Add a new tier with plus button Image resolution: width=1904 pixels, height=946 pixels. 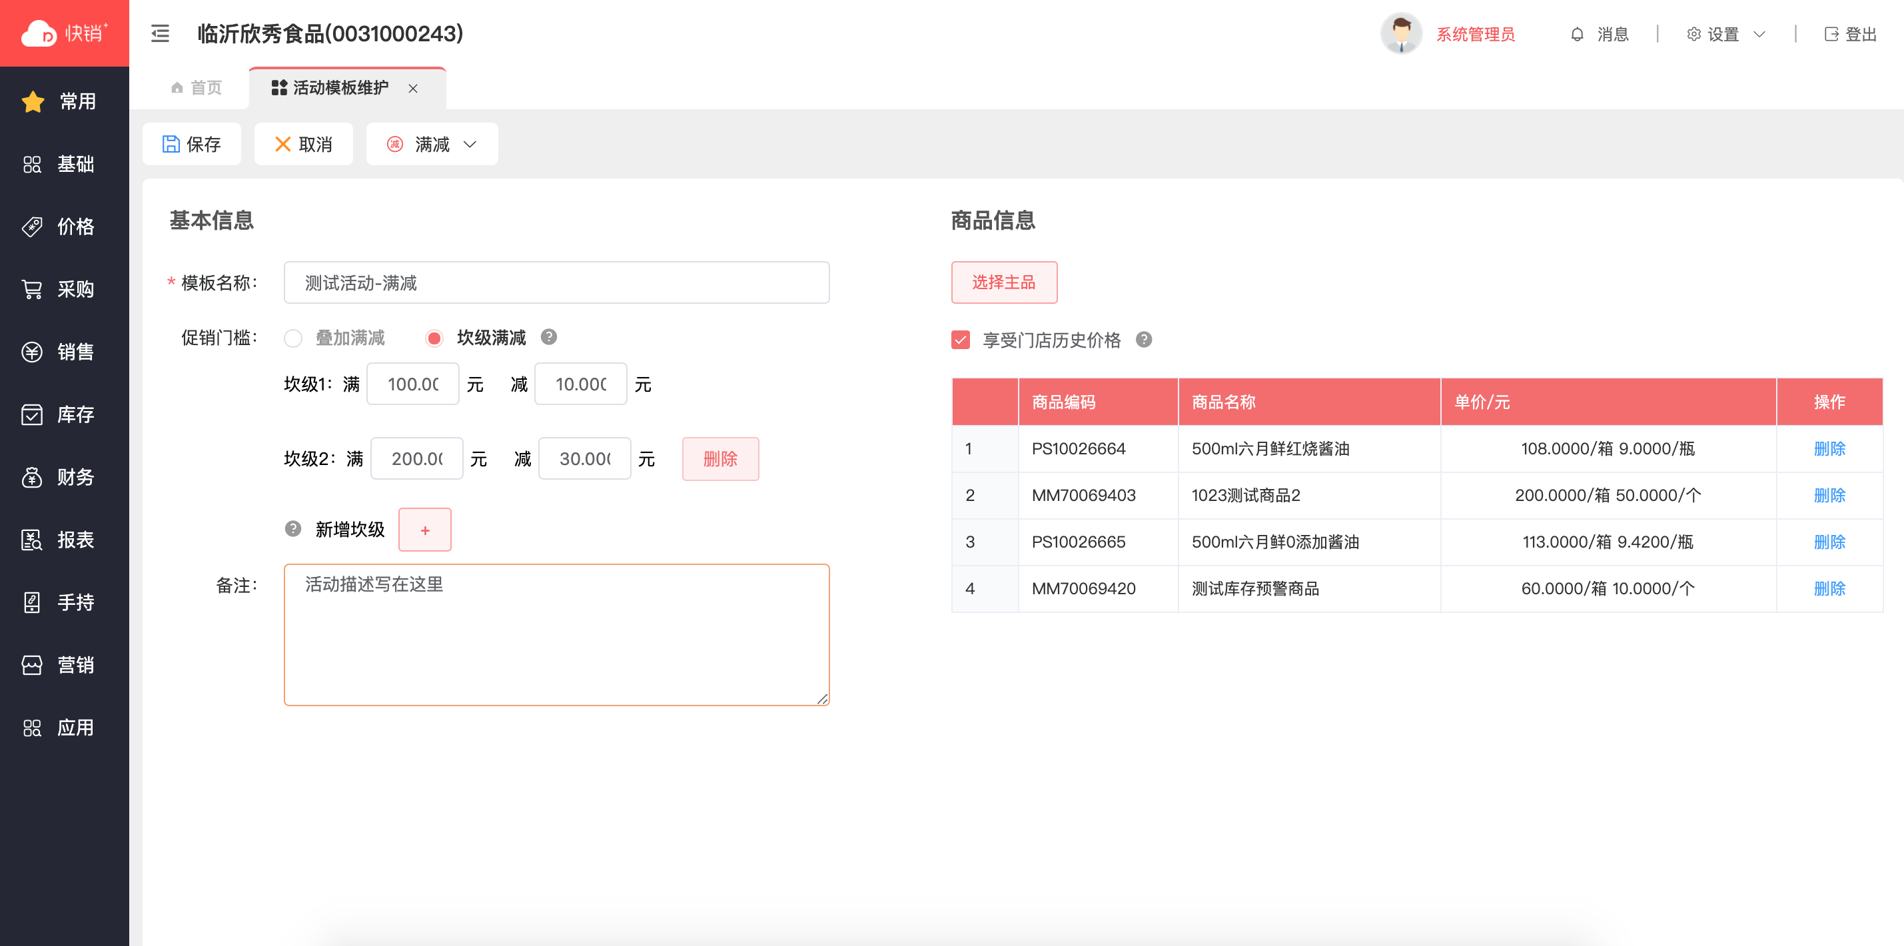(424, 530)
